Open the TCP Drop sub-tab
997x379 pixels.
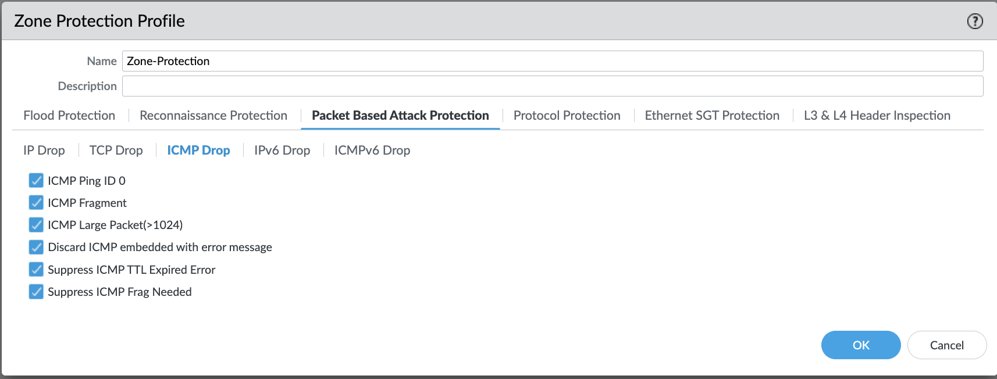[x=116, y=150]
